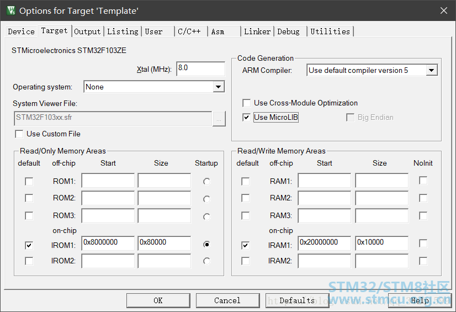Check the RAM3 default checkbox
This screenshot has height=312, width=456.
[x=246, y=216]
